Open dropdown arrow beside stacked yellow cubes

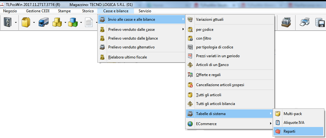(65, 23)
